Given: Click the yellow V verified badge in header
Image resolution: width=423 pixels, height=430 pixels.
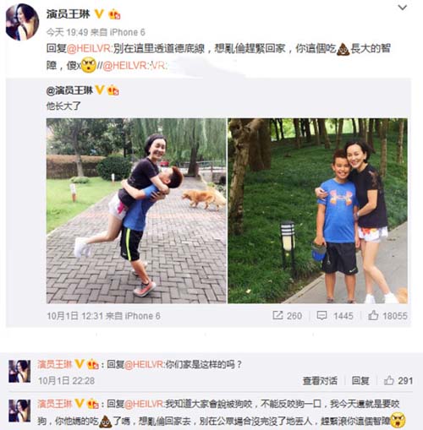Looking at the screenshot, I should (x=99, y=14).
